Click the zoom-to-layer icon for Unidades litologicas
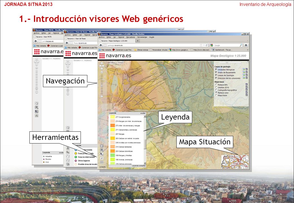This screenshot has height=203, width=294. coord(244,69)
